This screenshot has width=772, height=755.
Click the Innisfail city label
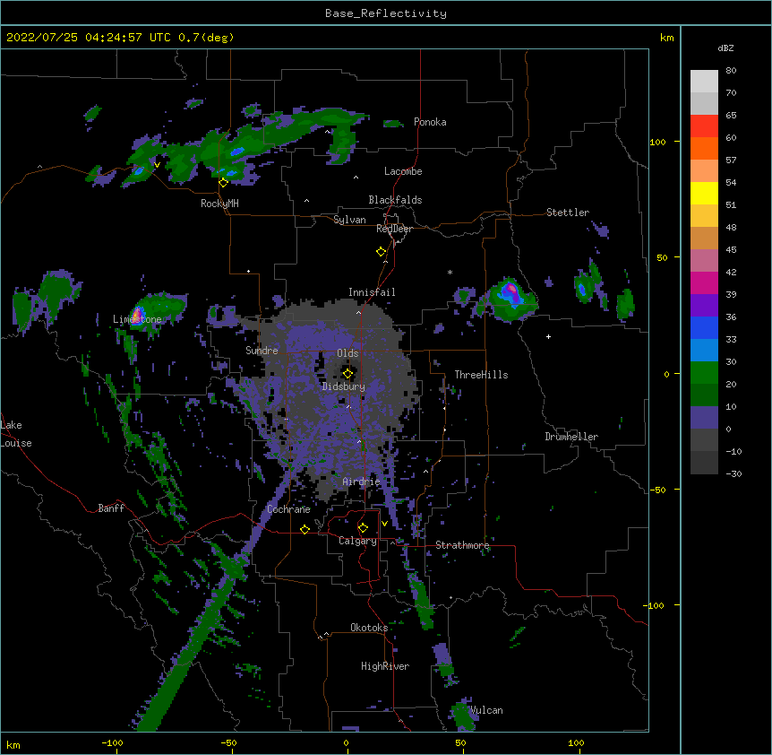[x=372, y=292]
